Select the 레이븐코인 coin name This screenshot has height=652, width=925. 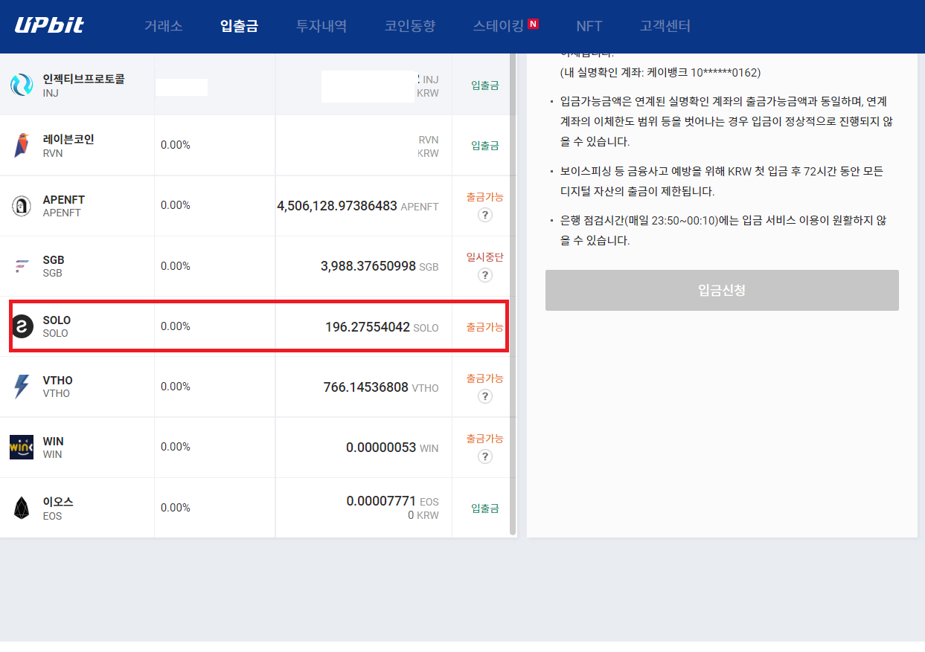point(68,139)
